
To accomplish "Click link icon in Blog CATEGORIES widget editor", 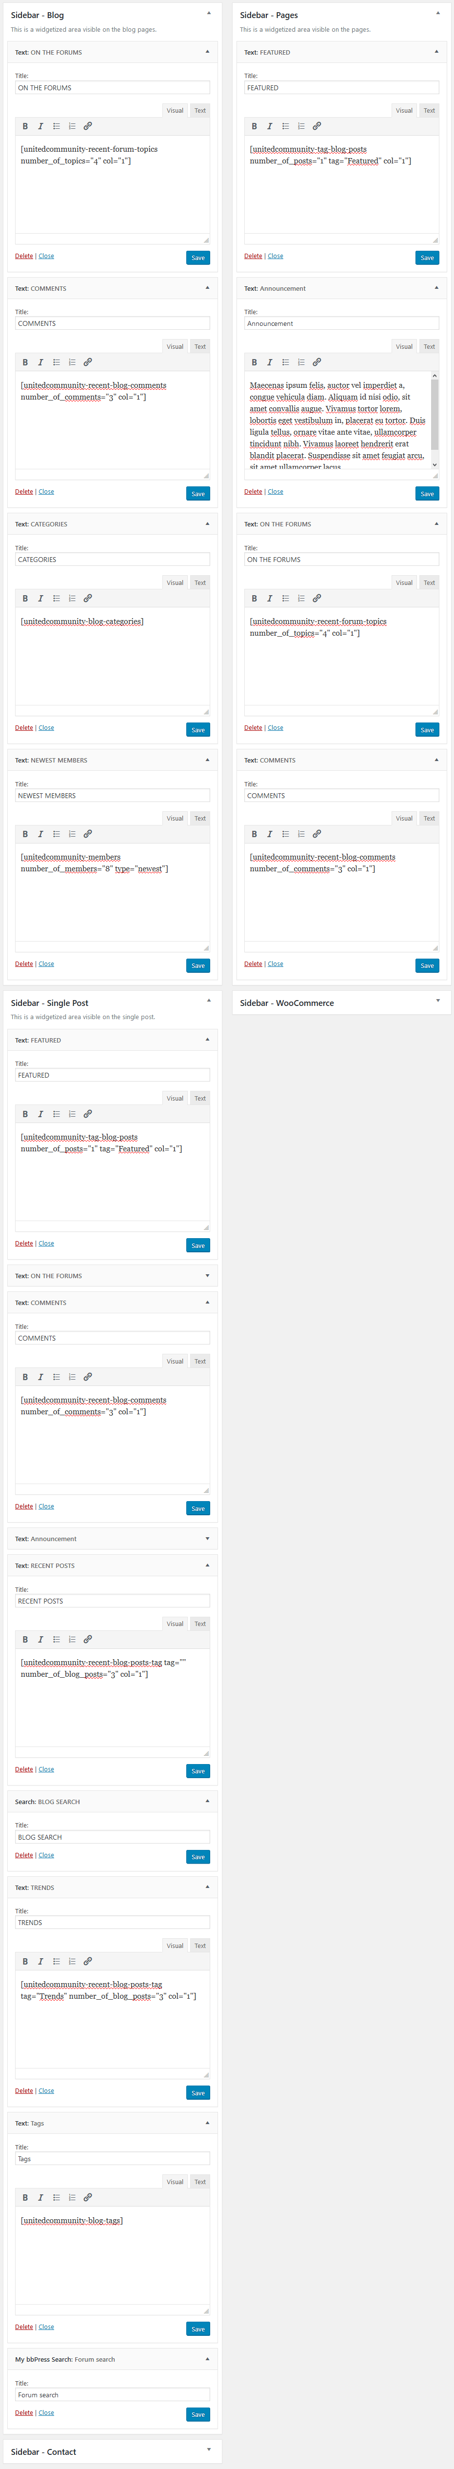I will 87,598.
